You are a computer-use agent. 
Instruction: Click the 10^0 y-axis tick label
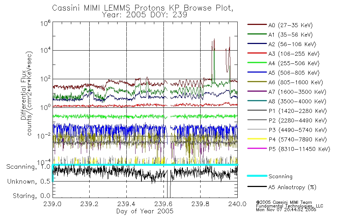click(x=45, y=107)
